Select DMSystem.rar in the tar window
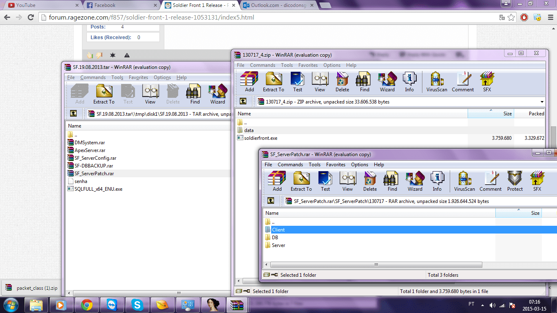The image size is (557, 313). (86, 143)
